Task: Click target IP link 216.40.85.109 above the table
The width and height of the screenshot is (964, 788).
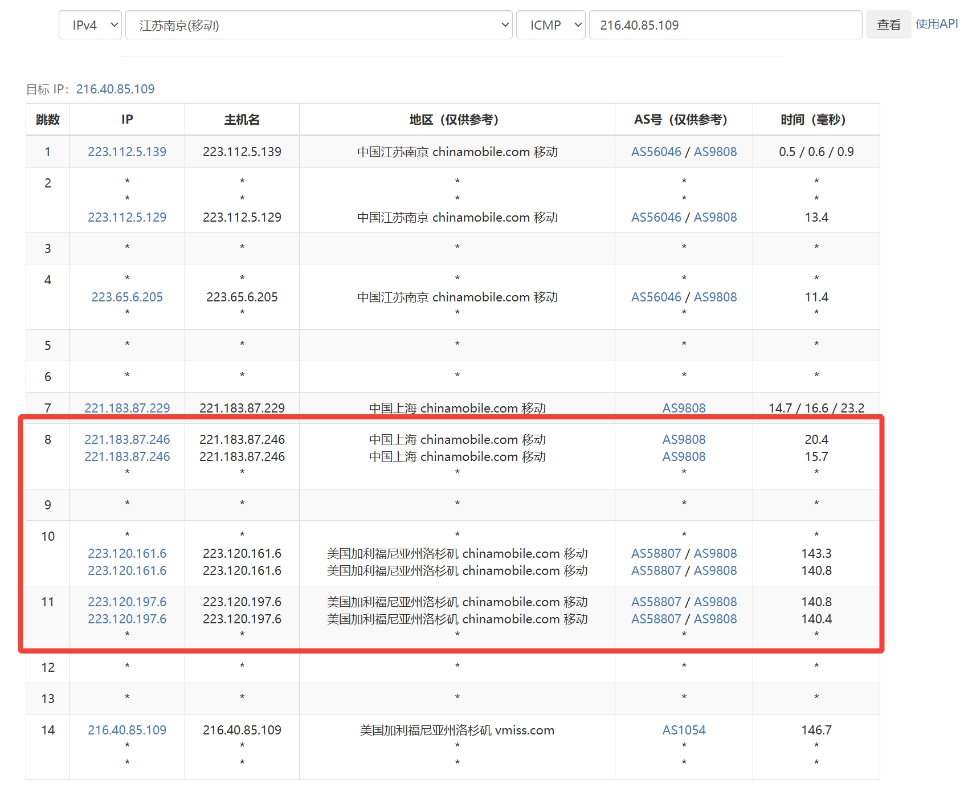Action: [116, 89]
